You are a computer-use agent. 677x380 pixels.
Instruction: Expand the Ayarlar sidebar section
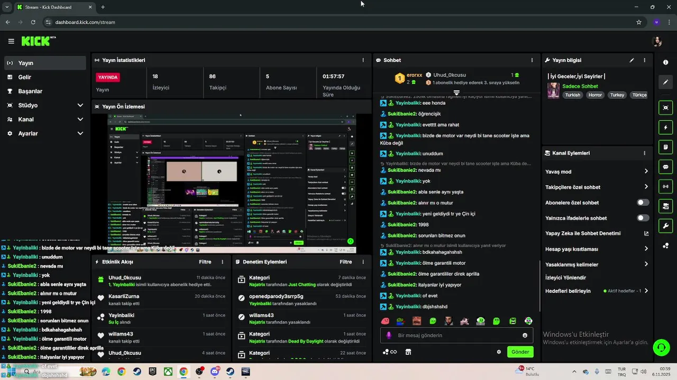pos(80,134)
